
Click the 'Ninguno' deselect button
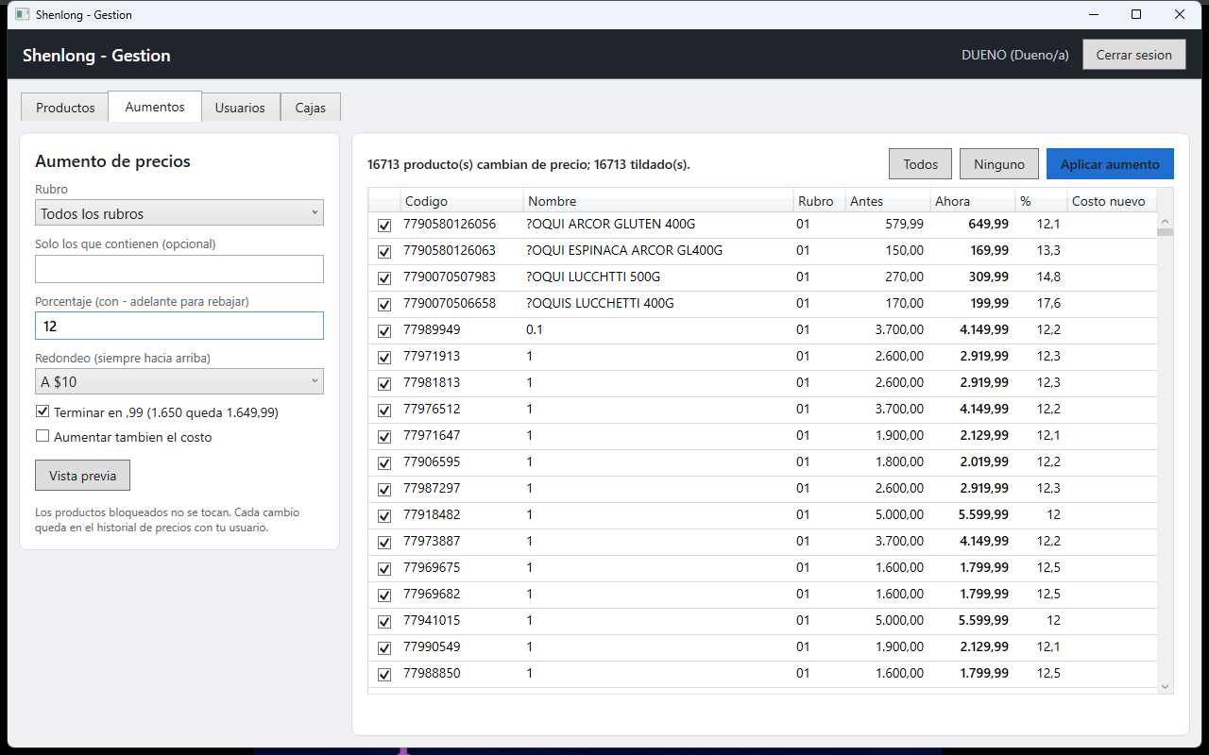click(x=999, y=164)
